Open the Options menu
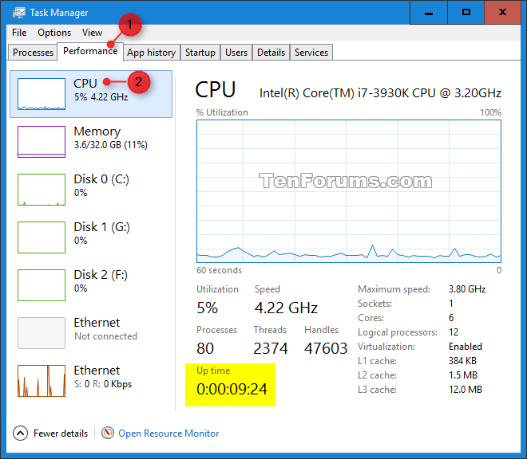527x459 pixels. point(54,33)
